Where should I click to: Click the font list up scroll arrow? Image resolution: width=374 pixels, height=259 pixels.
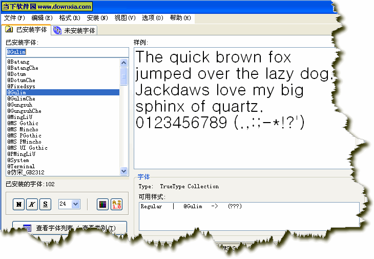click(124, 63)
